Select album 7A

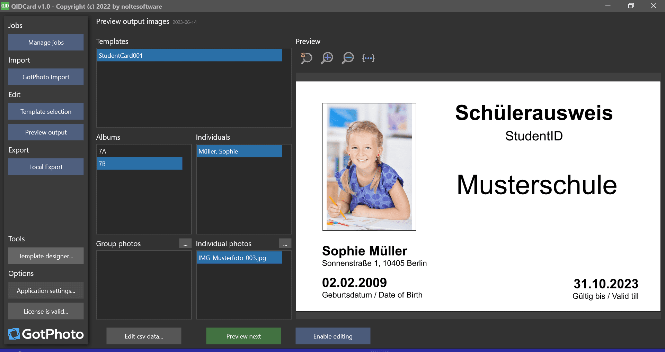coord(140,151)
